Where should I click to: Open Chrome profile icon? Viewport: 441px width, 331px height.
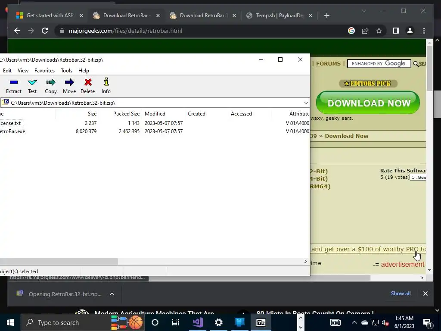pyautogui.click(x=410, y=31)
